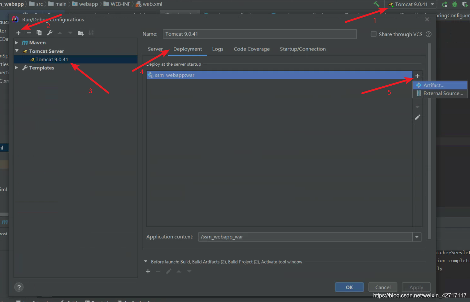Click the remove configuration minus icon
470x302 pixels.
[x=29, y=33]
